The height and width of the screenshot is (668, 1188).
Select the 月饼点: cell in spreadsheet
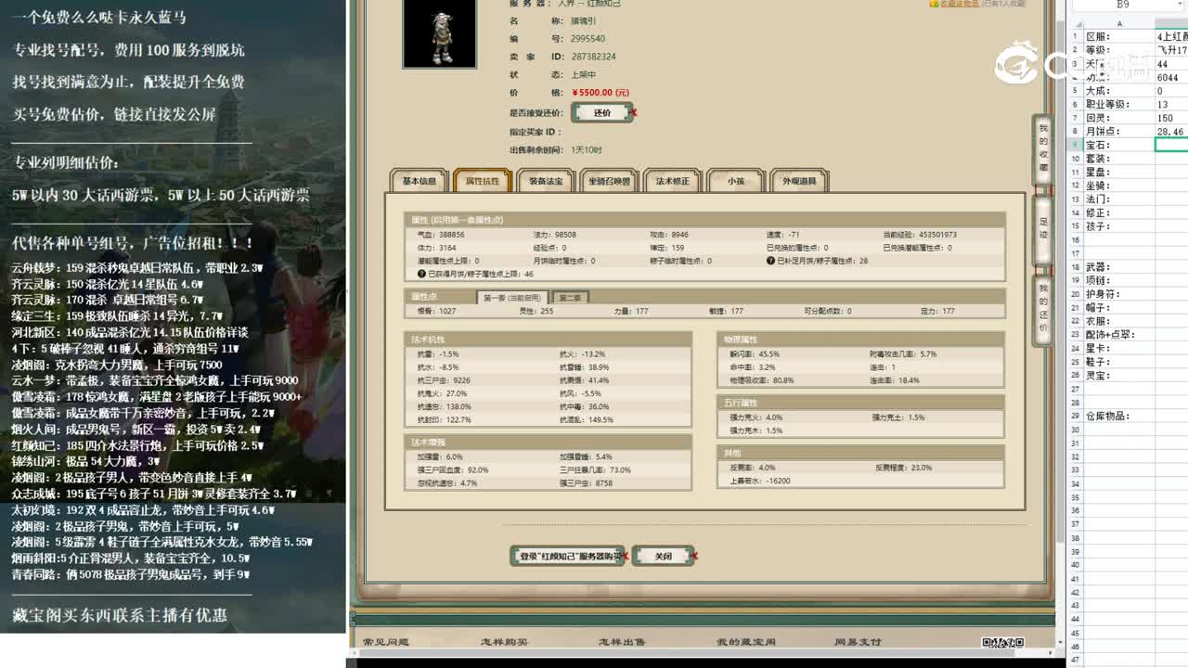1119,132
